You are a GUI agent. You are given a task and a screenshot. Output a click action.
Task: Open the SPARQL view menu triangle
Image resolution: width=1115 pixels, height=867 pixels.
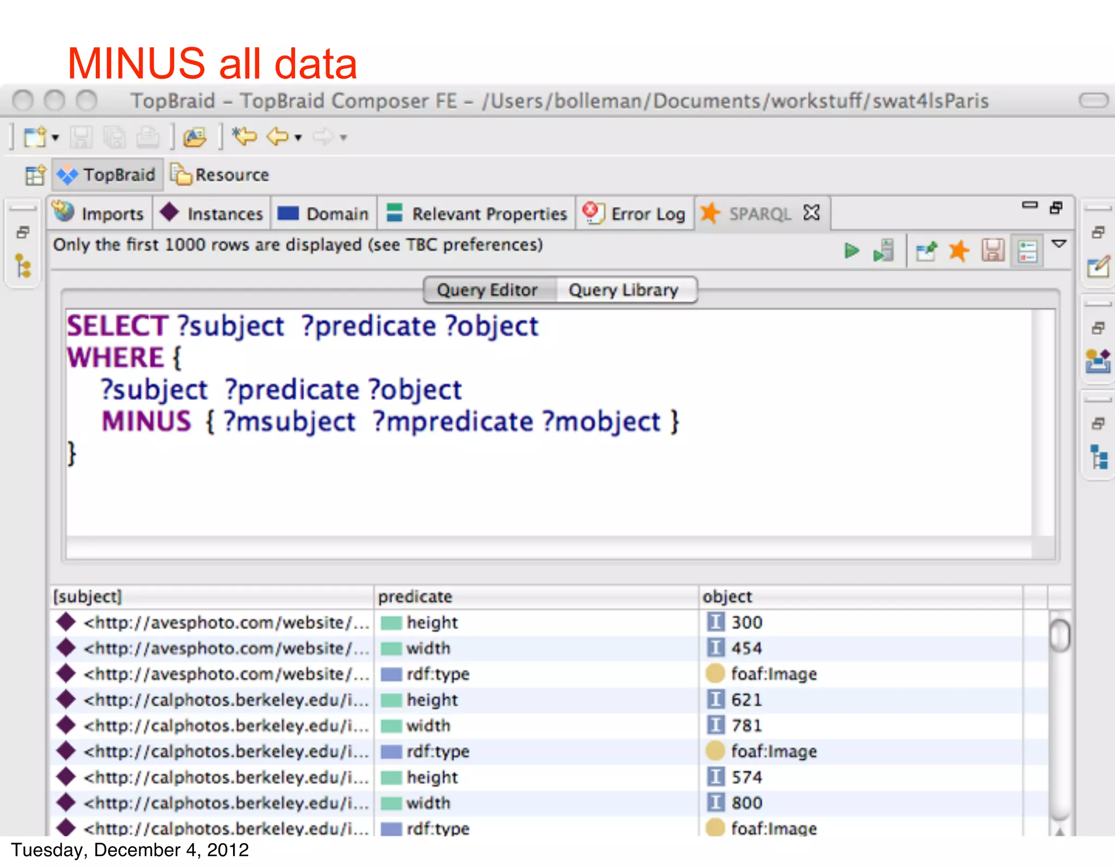tap(1059, 244)
